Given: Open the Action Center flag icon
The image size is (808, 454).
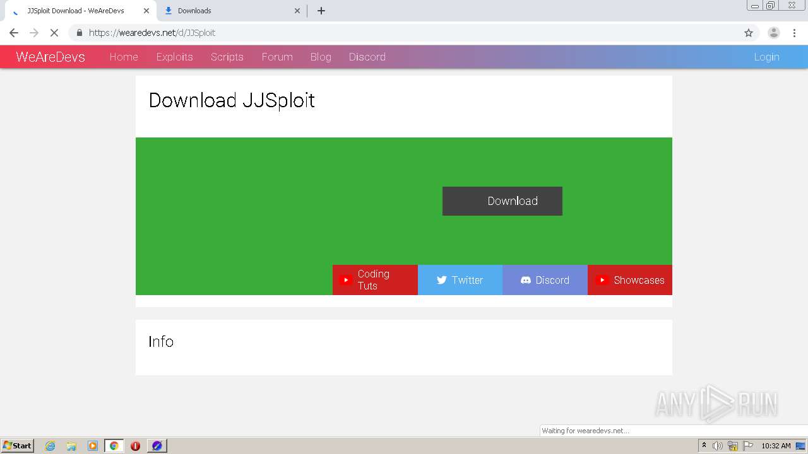Looking at the screenshot, I should coord(748,446).
